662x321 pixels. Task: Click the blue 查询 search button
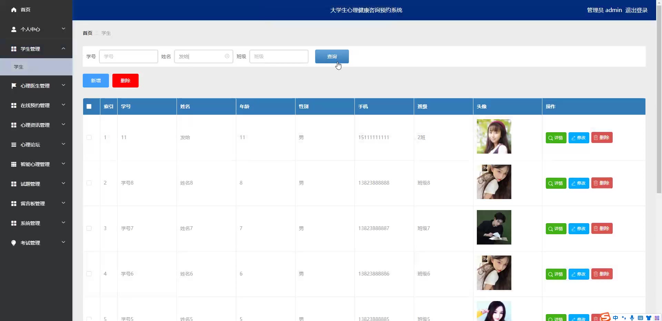[x=332, y=56]
